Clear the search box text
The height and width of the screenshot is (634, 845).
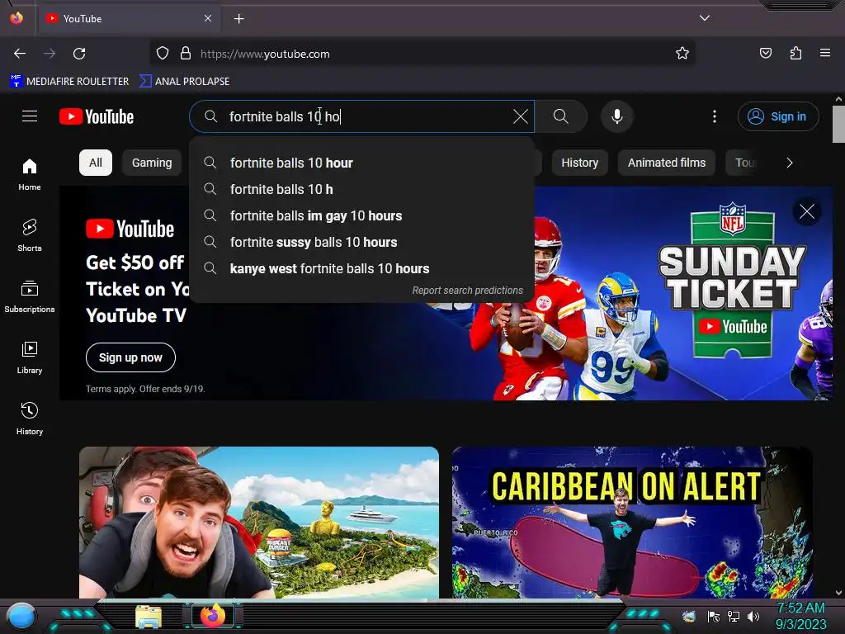pyautogui.click(x=520, y=116)
